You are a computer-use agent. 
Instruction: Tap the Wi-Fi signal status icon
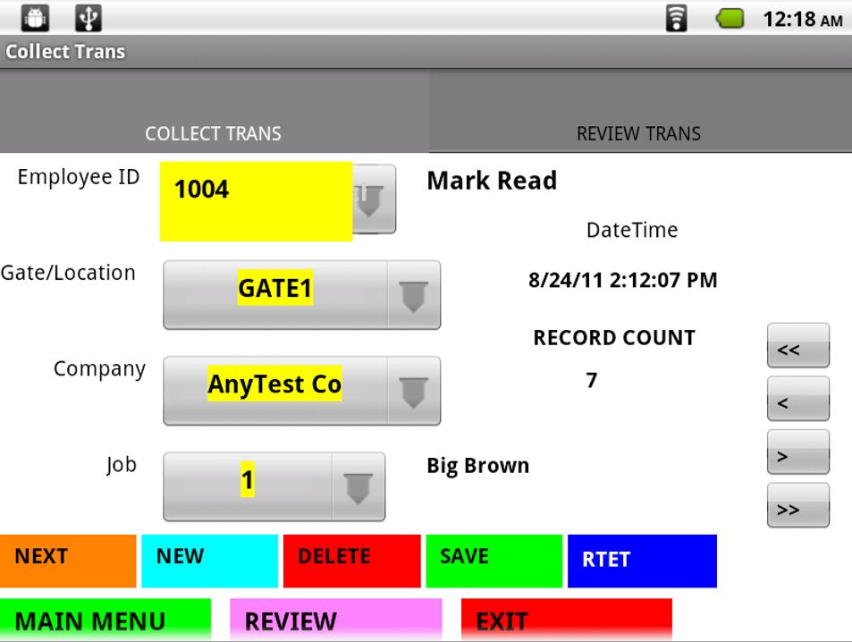coord(677,19)
